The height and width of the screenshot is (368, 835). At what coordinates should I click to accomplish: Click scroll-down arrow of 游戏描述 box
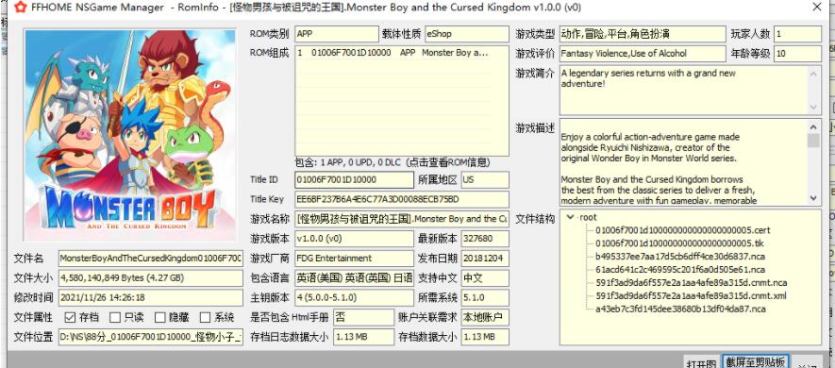coord(813,198)
